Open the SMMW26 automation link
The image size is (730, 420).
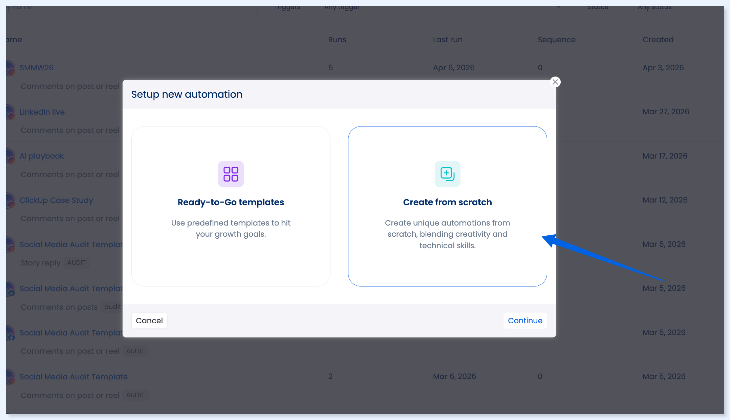37,68
